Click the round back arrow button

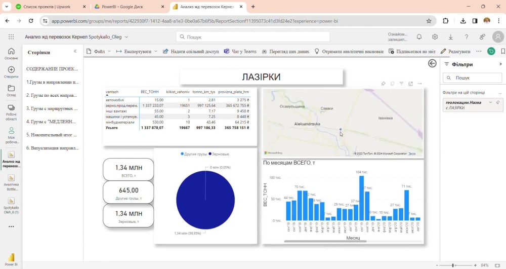[432, 63]
